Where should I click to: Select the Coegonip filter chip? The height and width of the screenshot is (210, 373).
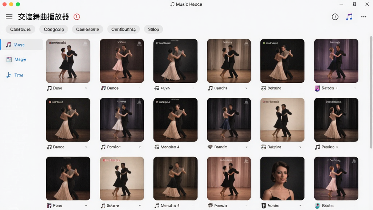pos(54,29)
